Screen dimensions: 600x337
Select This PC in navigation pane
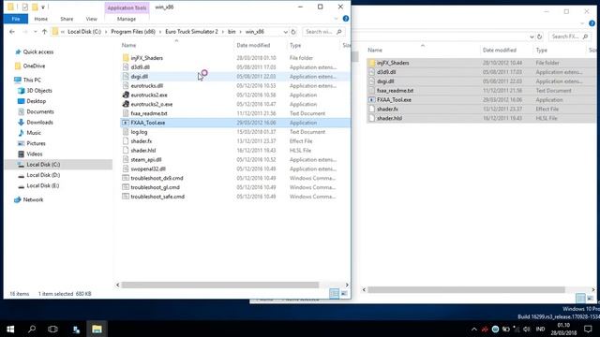[x=32, y=80]
